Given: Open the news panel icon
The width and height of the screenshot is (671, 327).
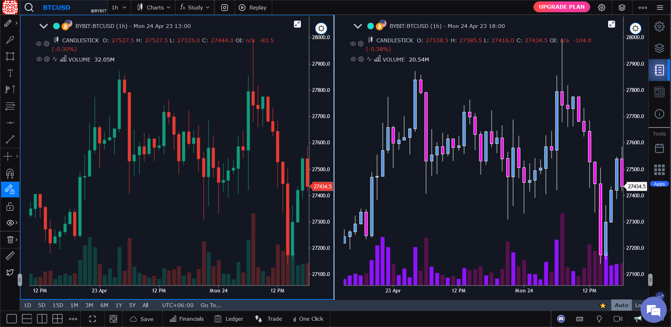Looking at the screenshot, I should (659, 92).
